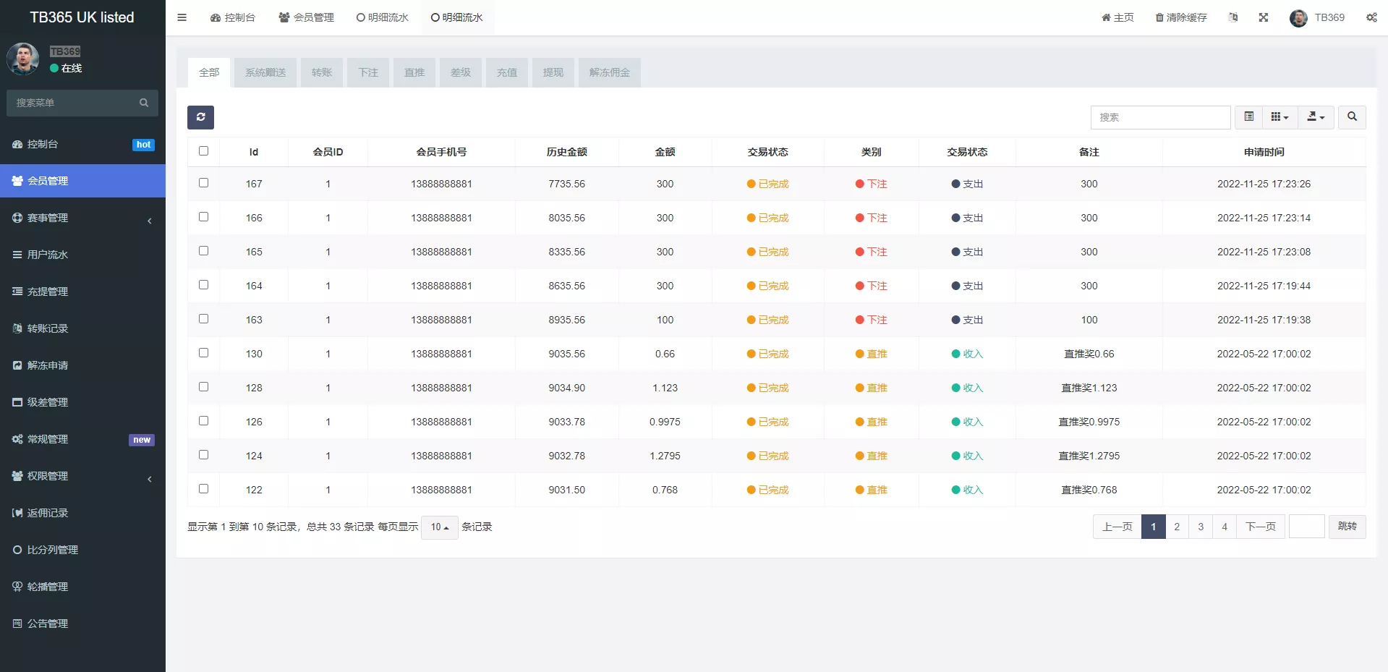Switch to the 充值 tab

506,72
